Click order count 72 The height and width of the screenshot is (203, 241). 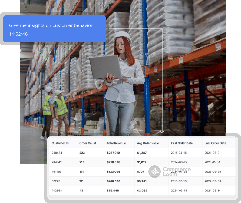pyautogui.click(x=81, y=181)
